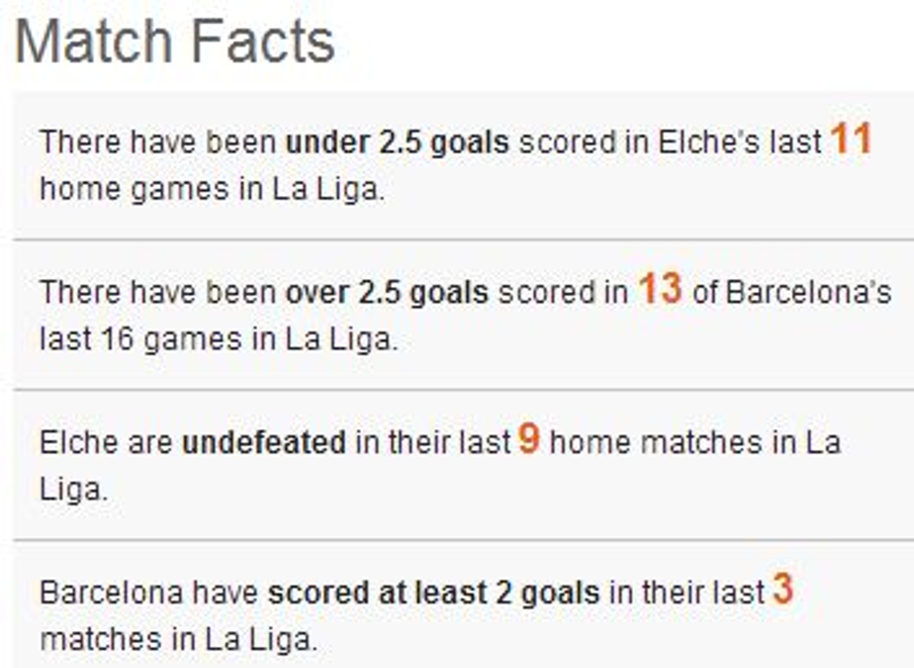
Task: Click the orange number 13
Action: pos(660,289)
